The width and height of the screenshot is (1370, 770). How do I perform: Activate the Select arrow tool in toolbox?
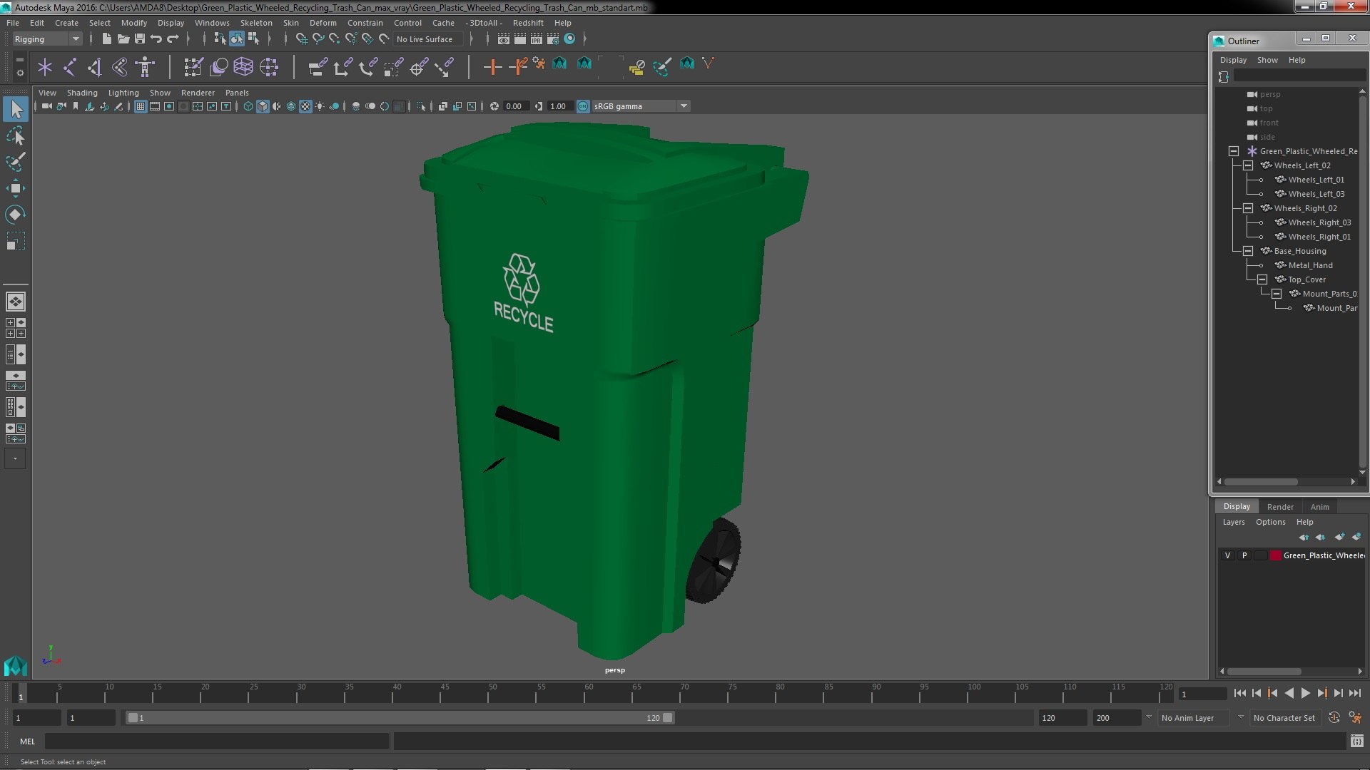pyautogui.click(x=16, y=109)
